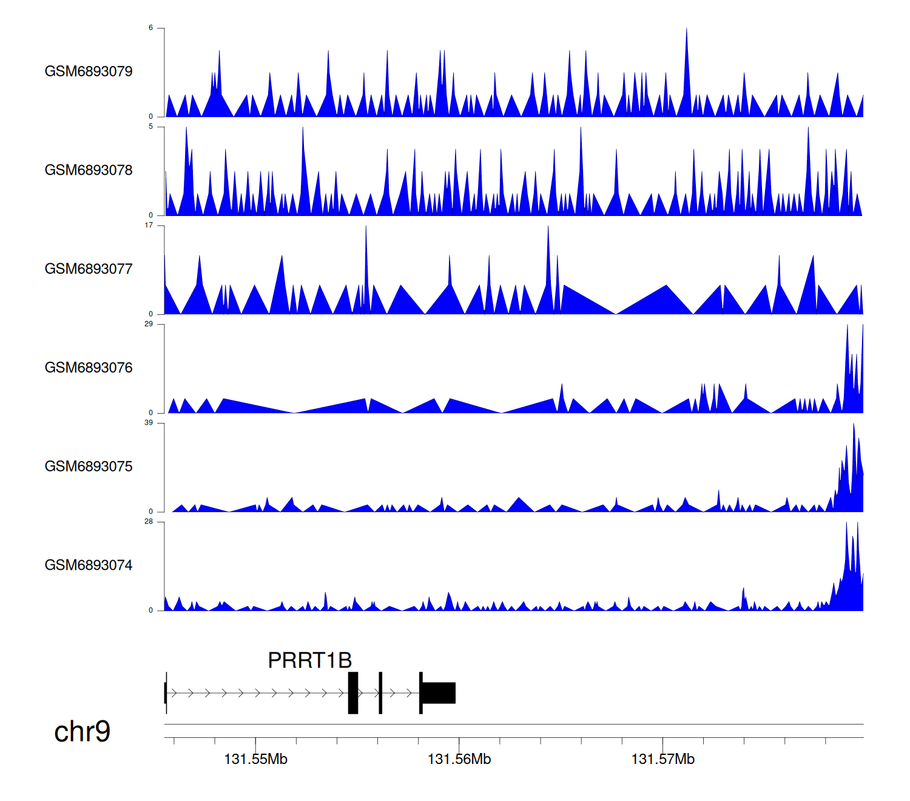
Task: Select the large final exon block of PRRT1B
Action: point(439,693)
